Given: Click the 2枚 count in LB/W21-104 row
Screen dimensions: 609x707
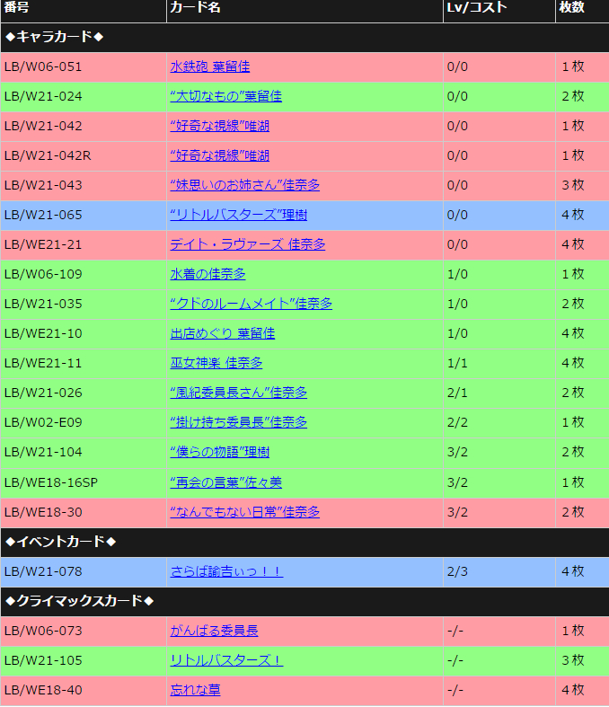Looking at the screenshot, I should (x=573, y=453).
